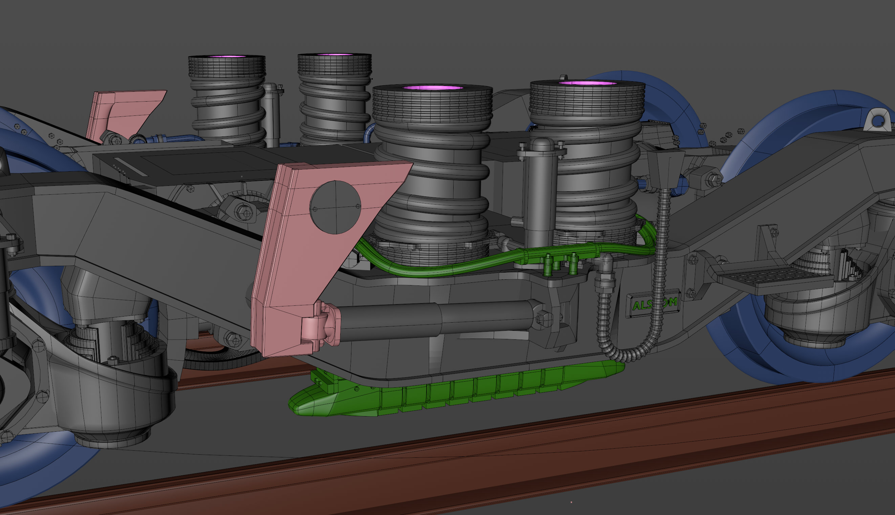The width and height of the screenshot is (895, 515).
Task: Select the lifting eye lug on the frame
Action: coord(877,120)
